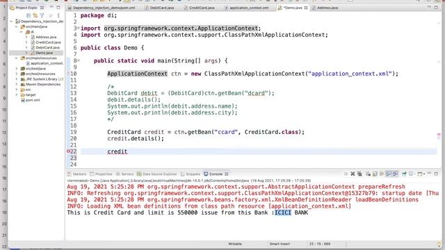
Task: Expand the target folder
Action: pos(17,94)
